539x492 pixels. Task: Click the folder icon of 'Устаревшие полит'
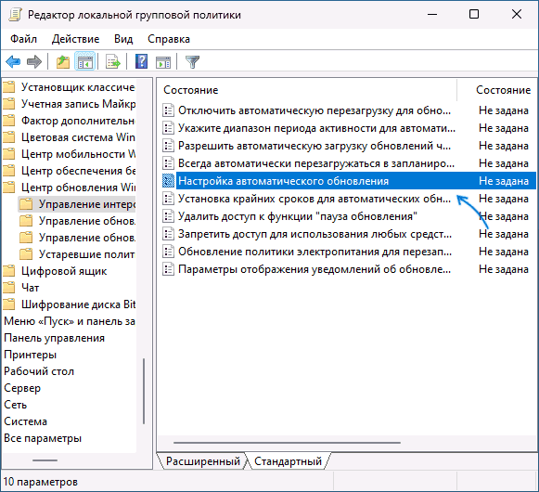click(x=26, y=254)
